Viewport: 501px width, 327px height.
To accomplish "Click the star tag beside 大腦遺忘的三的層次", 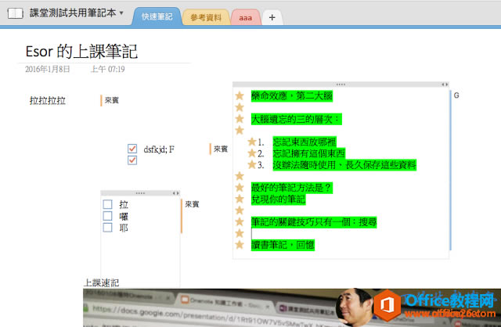I will click(x=240, y=119).
